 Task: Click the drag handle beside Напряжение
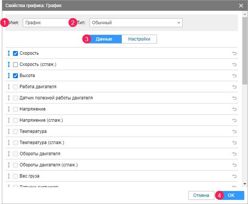point(9,109)
